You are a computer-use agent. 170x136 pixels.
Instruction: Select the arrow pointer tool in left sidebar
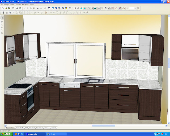pyautogui.click(x=2, y=18)
